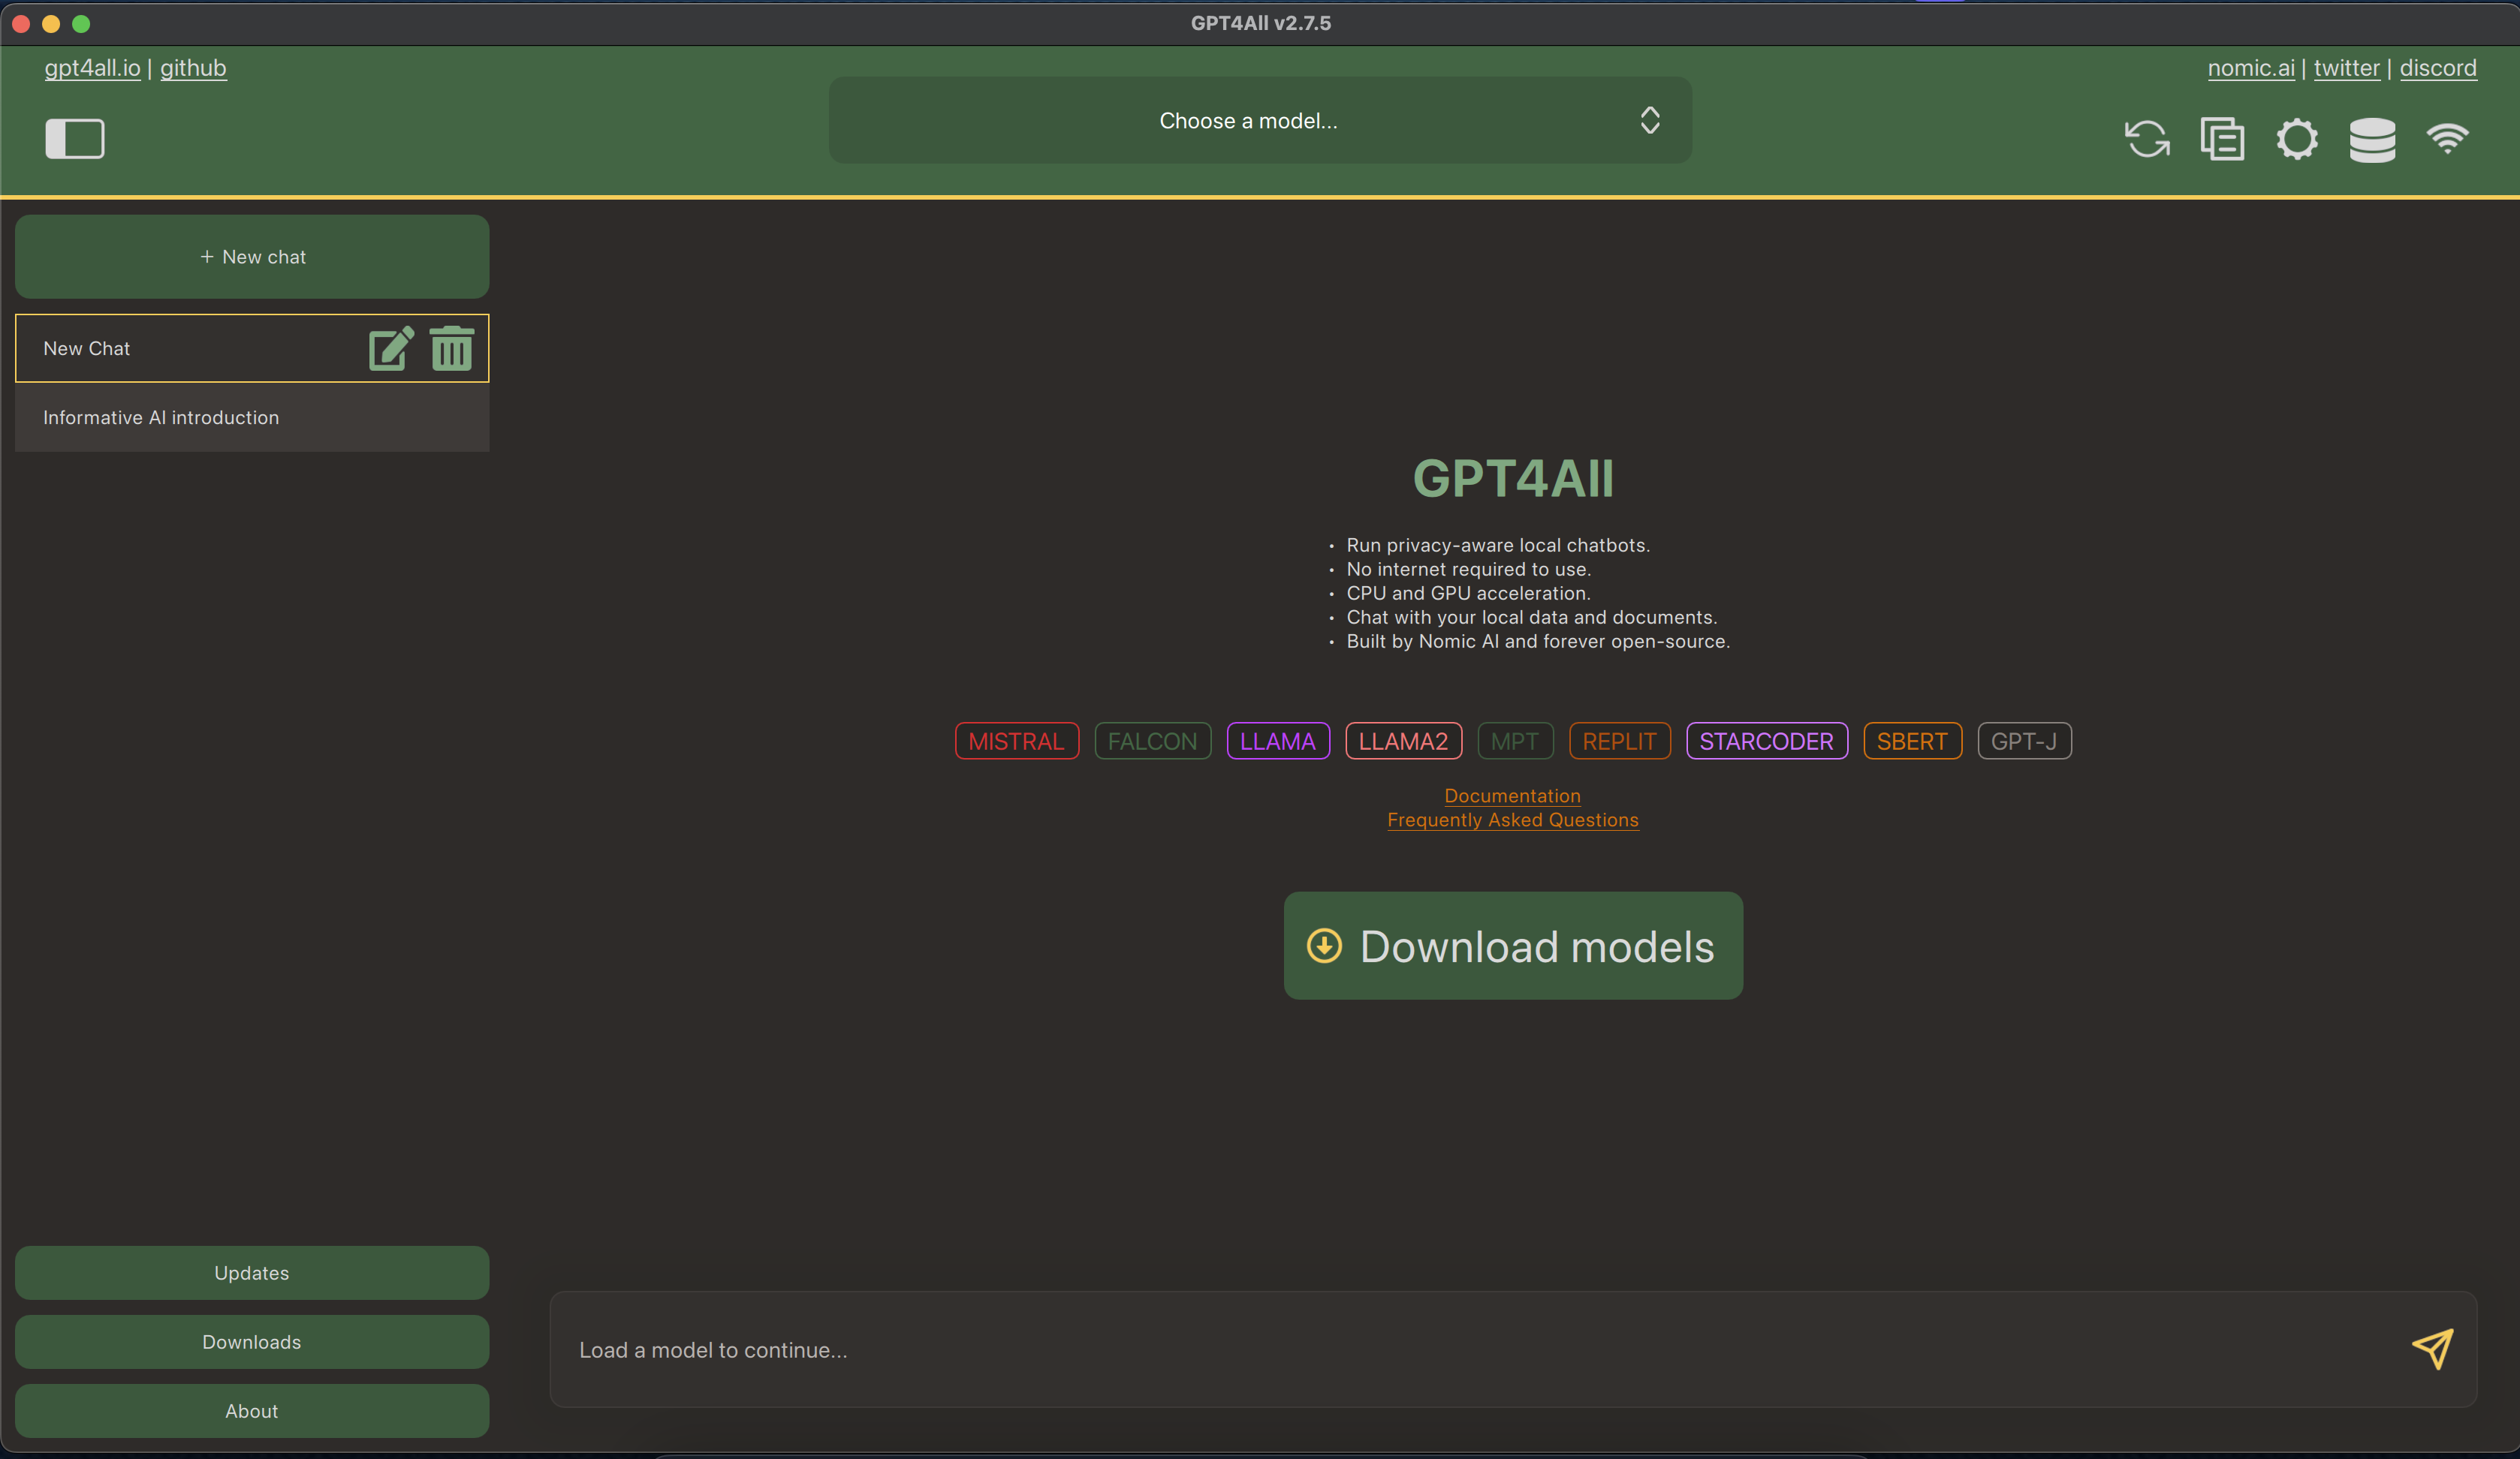Open the About section

pyautogui.click(x=251, y=1411)
